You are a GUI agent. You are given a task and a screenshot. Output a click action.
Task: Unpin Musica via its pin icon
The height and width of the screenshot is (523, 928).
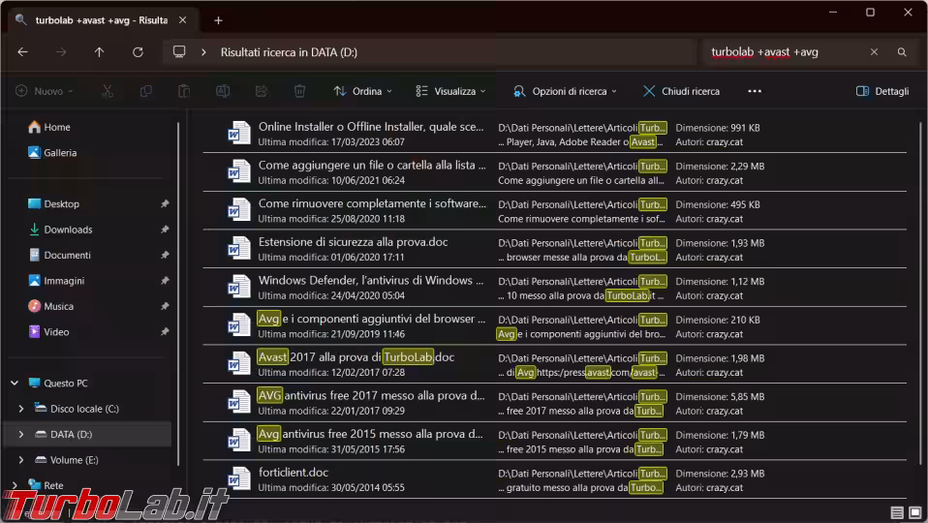click(165, 306)
